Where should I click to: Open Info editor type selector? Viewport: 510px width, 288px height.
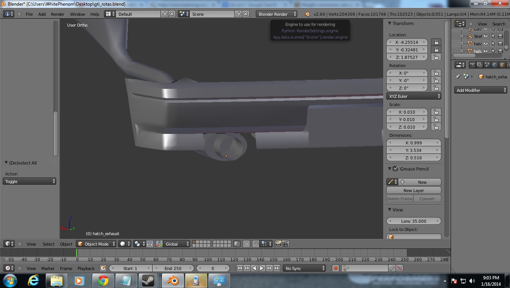[x=9, y=14]
